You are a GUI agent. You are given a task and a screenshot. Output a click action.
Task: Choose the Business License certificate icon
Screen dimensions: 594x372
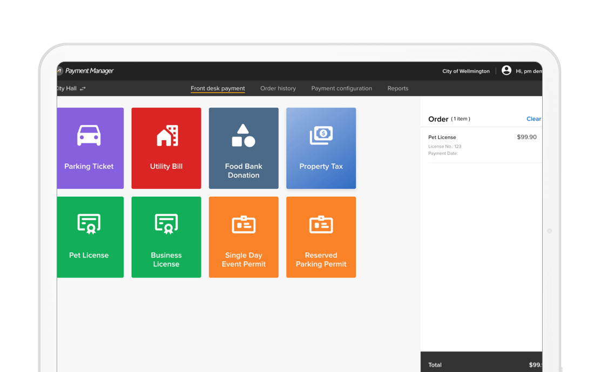[166, 224]
